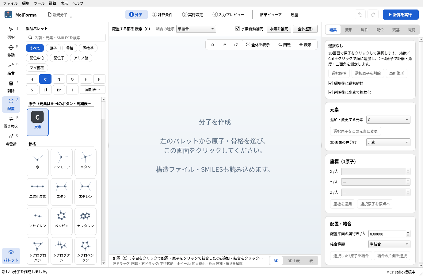Increase 配置平面の奥行き with stepper up arrow
Screen dimensions: 423x276
[x=408, y=232]
